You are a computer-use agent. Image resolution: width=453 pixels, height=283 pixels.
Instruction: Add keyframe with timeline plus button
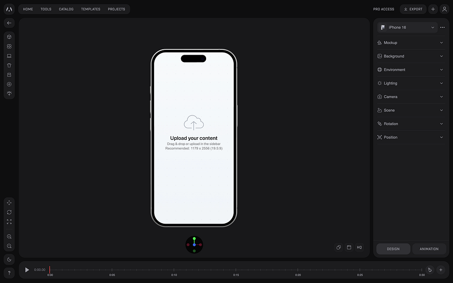coord(441,270)
